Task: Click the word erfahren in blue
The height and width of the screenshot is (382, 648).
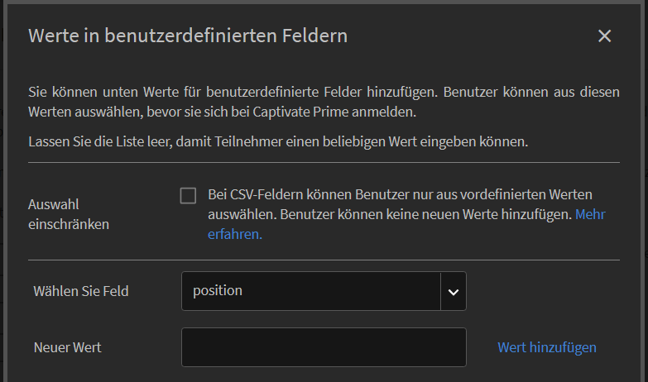Action: [x=235, y=234]
